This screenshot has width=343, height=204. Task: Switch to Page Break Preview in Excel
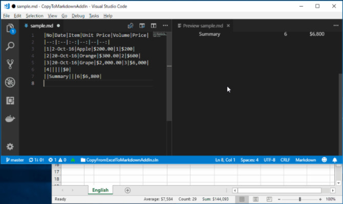pyautogui.click(x=269, y=199)
